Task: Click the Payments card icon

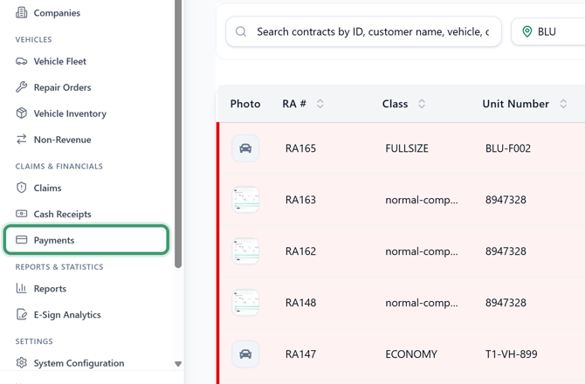Action: point(21,240)
